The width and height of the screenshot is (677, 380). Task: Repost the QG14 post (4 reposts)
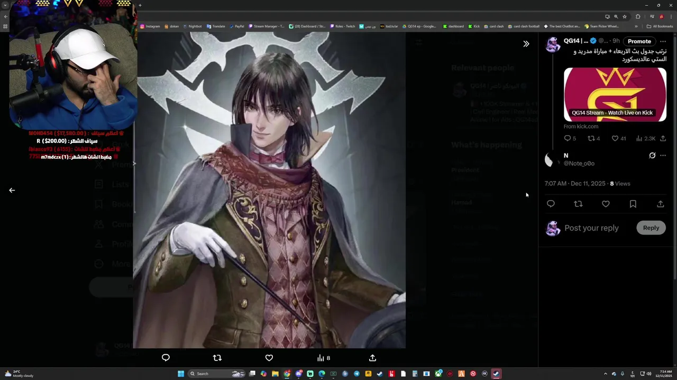pyautogui.click(x=593, y=138)
